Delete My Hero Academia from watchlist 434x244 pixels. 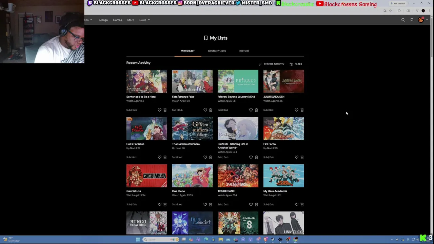(x=302, y=204)
